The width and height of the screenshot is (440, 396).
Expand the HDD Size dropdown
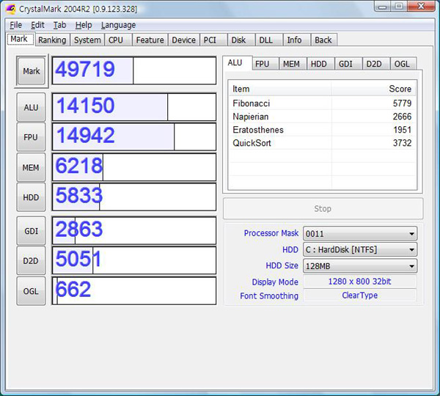[x=360, y=265]
